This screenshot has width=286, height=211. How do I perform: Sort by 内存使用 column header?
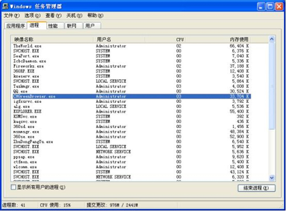pyautogui.click(x=217, y=39)
